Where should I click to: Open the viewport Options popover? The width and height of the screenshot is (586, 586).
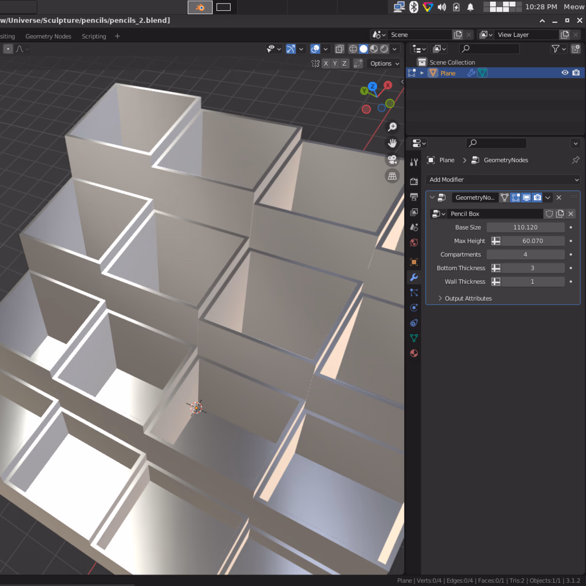pos(384,64)
